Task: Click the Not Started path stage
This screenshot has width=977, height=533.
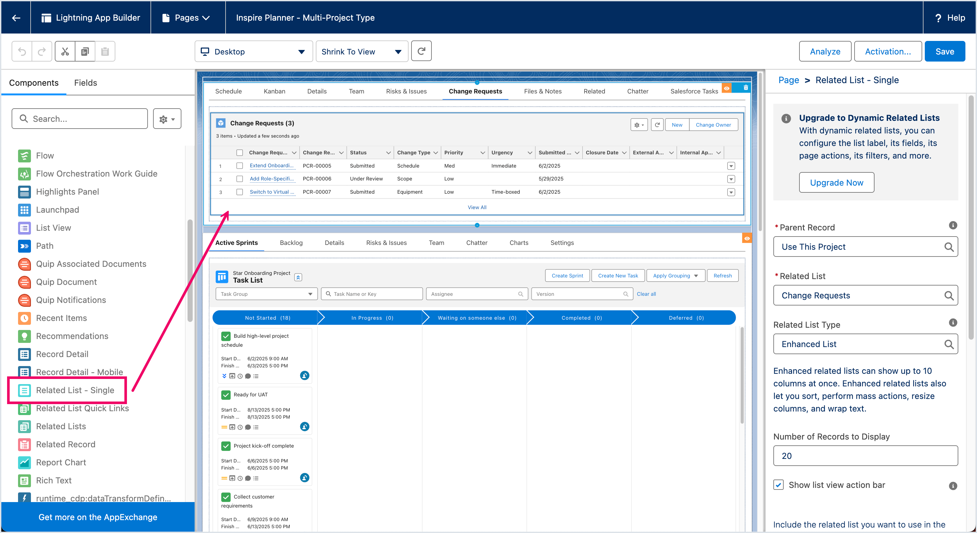Action: point(268,318)
